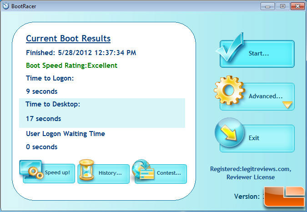Click the Time to Logon label

coord(50,78)
